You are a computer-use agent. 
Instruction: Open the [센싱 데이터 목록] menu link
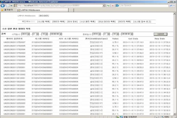pos(107,22)
